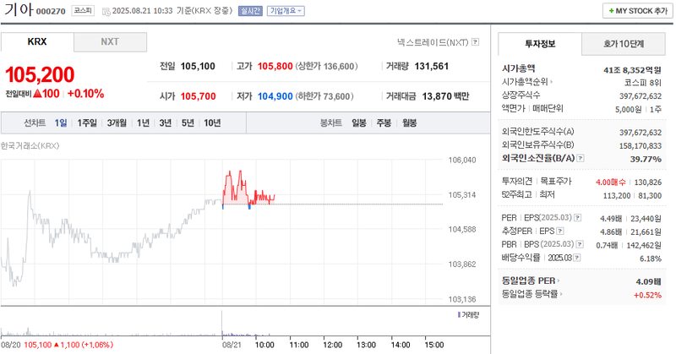
Task: Select the 1년 line chart period
Action: 143,123
